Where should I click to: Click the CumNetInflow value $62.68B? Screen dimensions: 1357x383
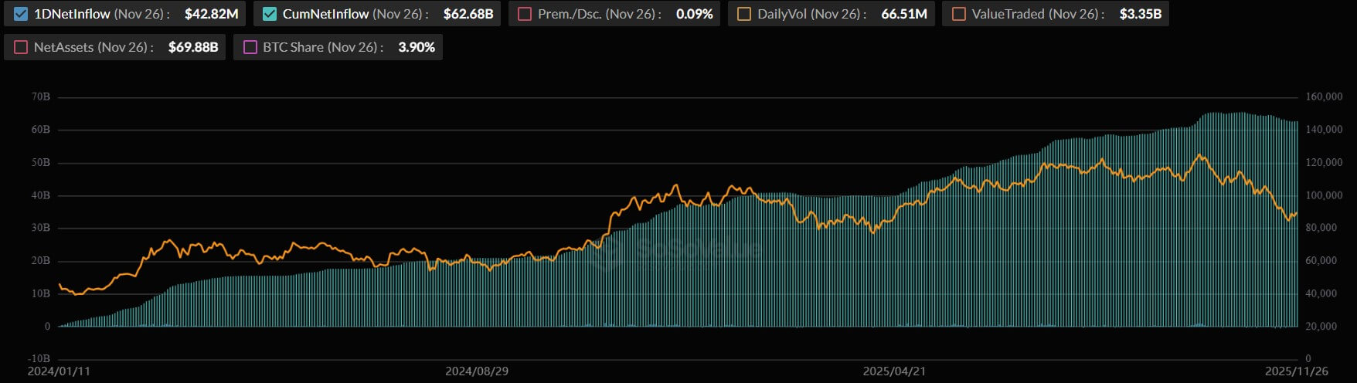pos(468,14)
